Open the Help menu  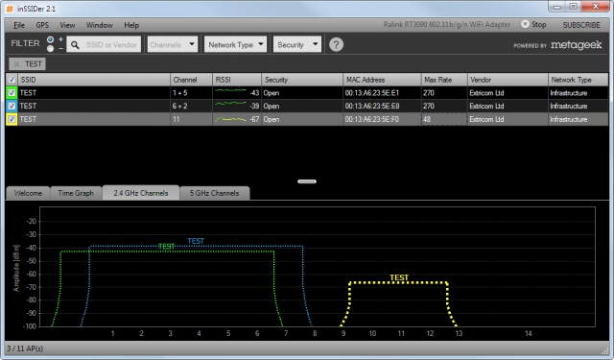tap(131, 25)
